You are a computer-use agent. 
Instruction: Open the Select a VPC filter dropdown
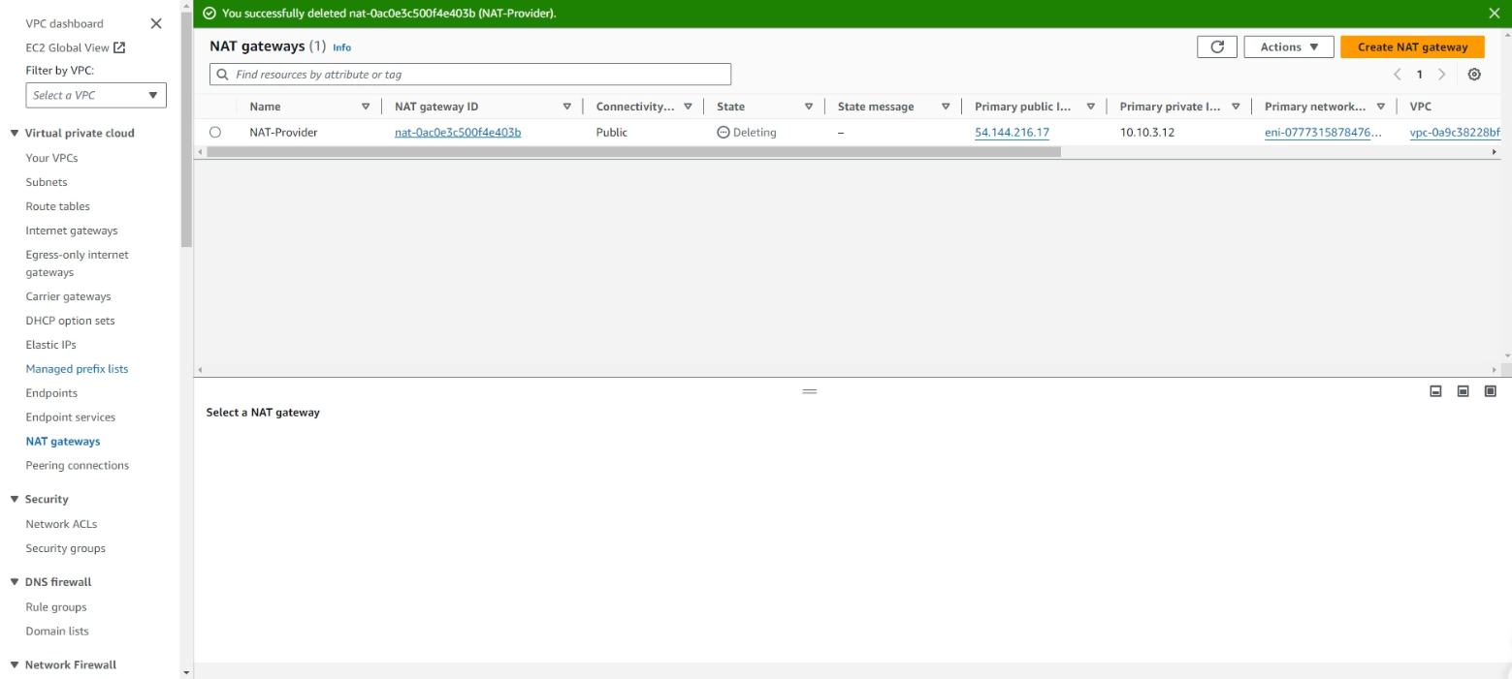point(96,95)
